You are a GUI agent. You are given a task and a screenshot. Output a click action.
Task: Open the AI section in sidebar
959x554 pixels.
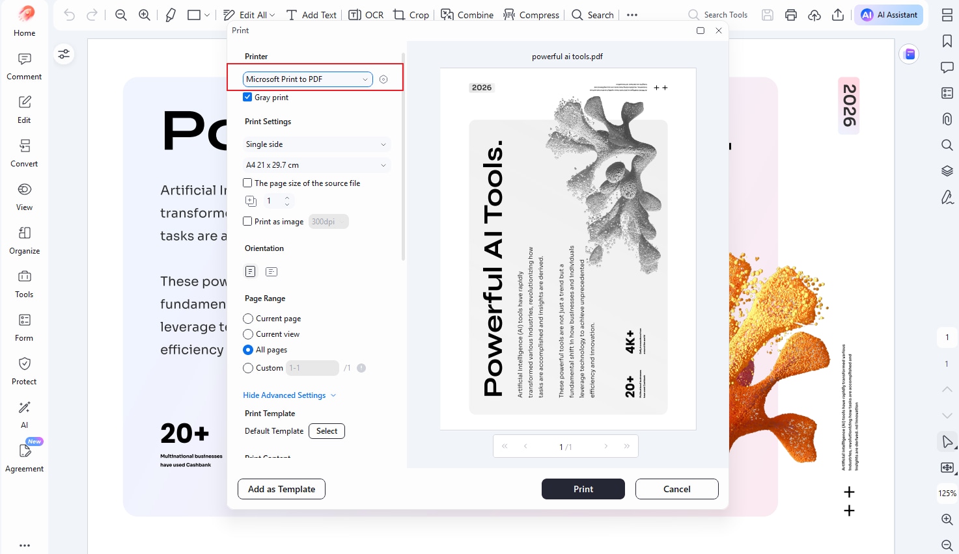25,414
